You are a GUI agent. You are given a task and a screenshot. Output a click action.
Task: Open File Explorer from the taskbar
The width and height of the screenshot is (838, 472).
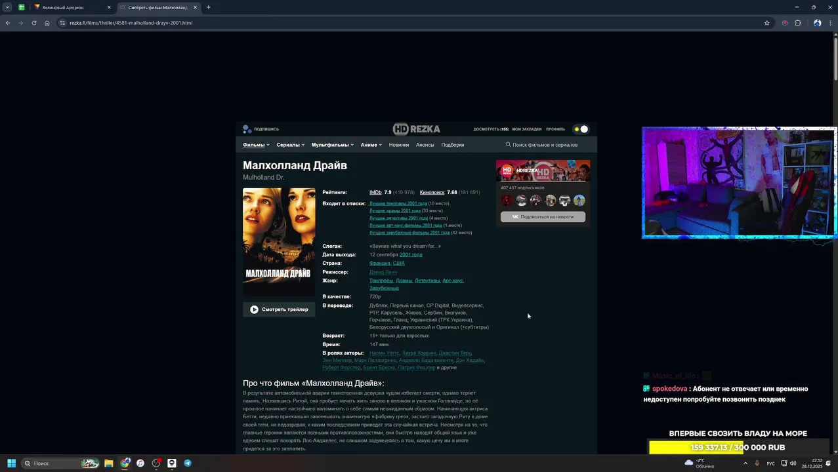109,463
